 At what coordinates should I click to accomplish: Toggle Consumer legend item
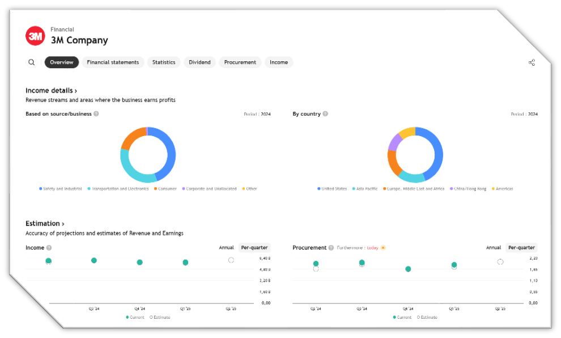[165, 189]
